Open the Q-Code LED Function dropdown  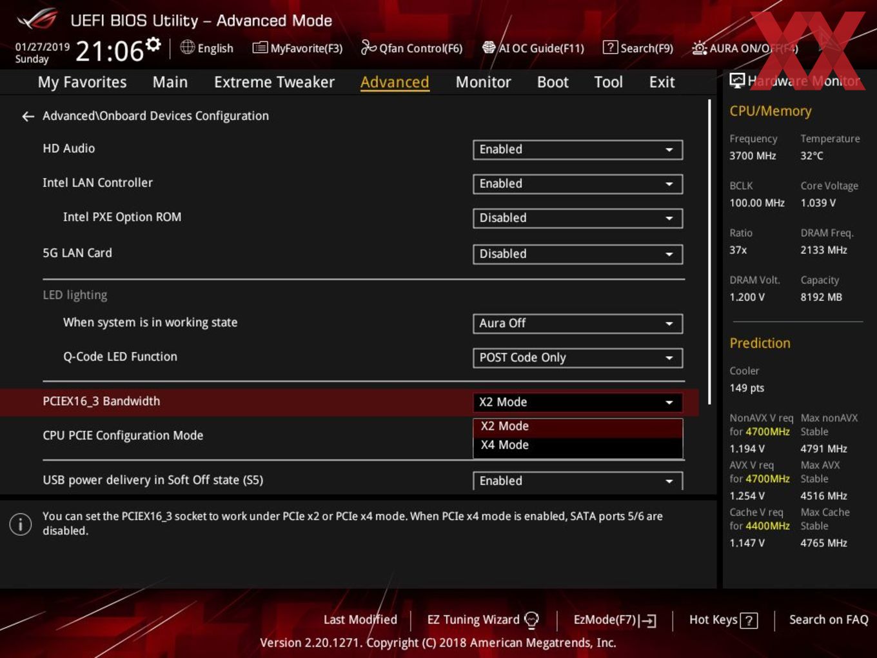click(x=577, y=357)
